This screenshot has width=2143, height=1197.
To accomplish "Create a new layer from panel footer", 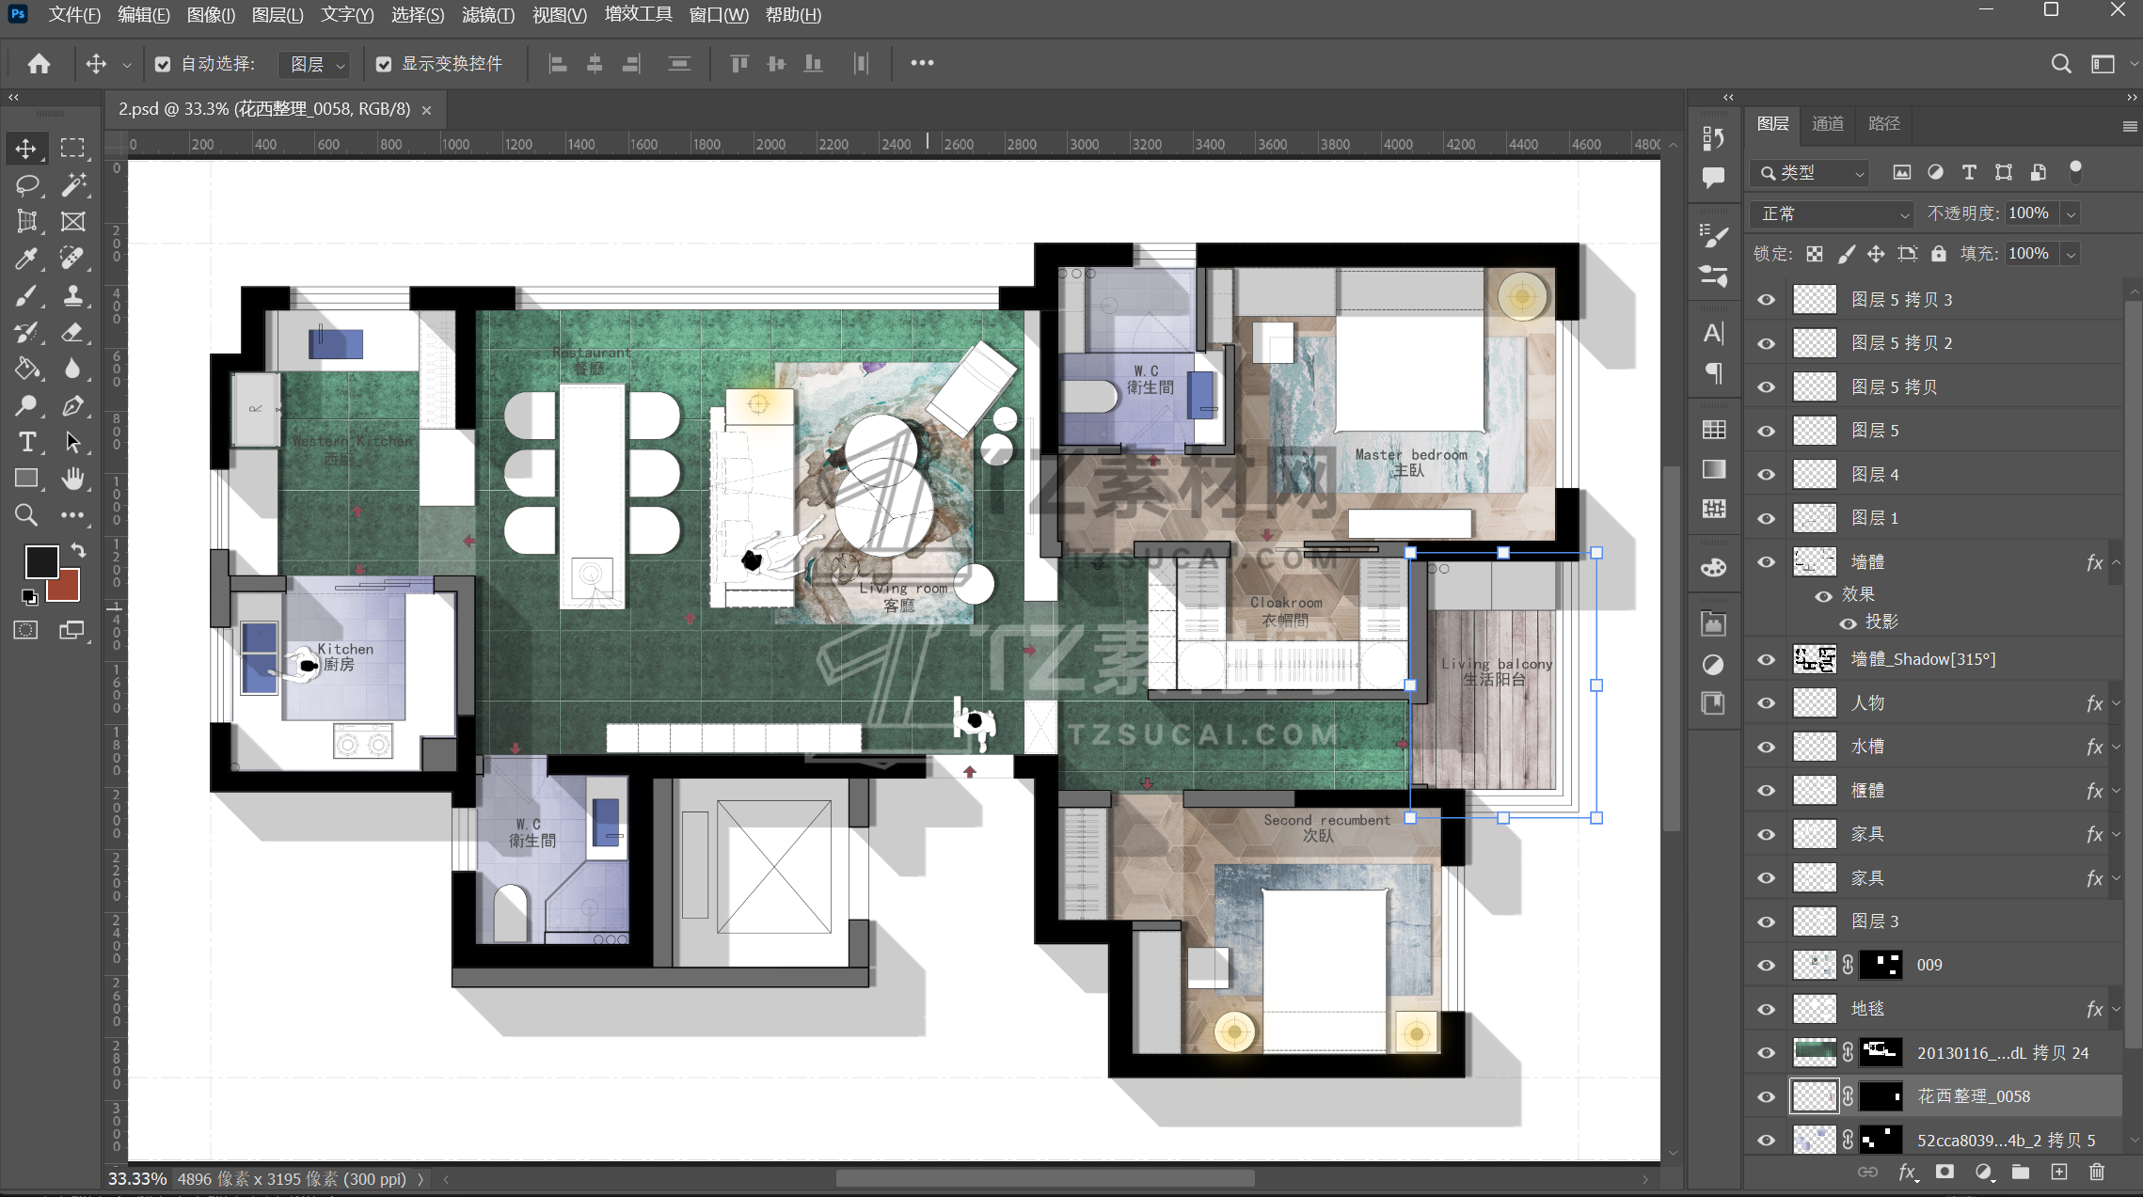I will click(x=2059, y=1172).
